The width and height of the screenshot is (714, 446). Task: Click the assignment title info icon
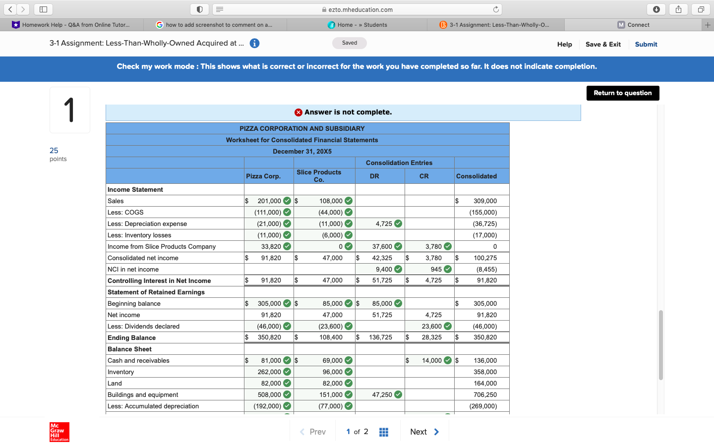click(254, 43)
